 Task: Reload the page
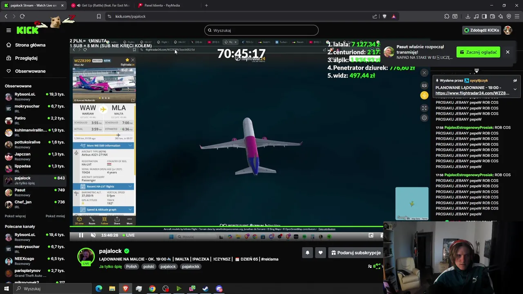22,16
